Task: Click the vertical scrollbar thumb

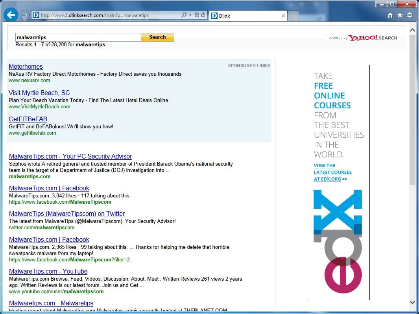Action: point(412,110)
